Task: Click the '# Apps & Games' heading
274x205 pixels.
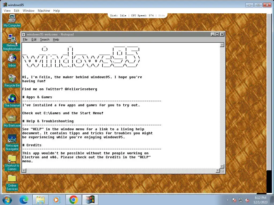Action: click(37, 97)
